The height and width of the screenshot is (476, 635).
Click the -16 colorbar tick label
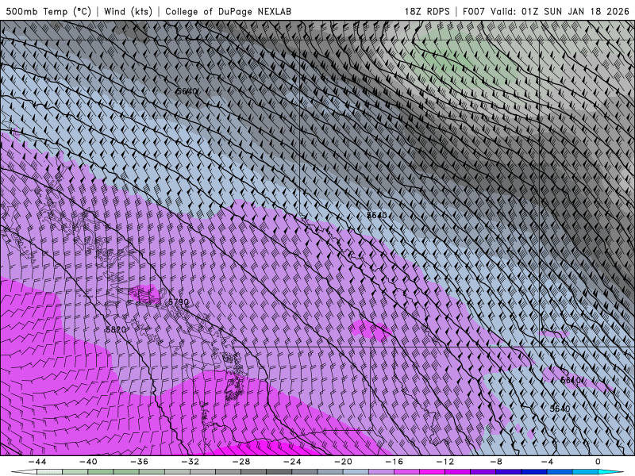394,462
